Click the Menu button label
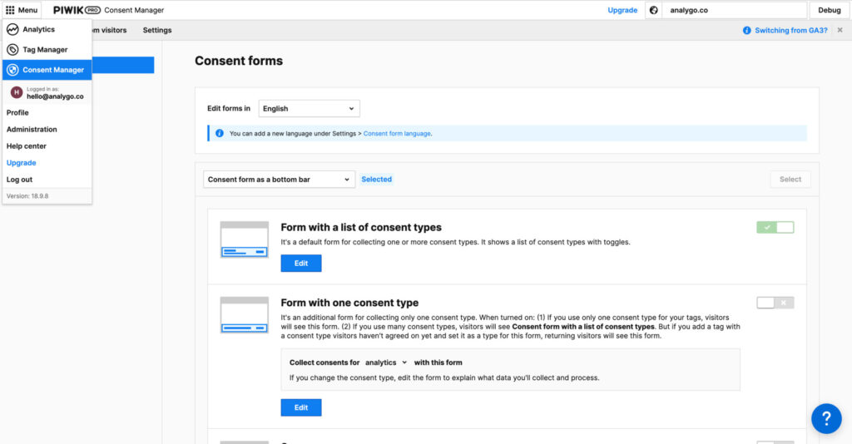 tap(27, 10)
